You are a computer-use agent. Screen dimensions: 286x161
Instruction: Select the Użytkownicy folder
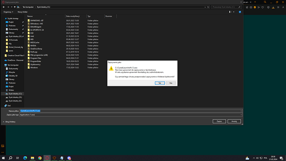35,64
